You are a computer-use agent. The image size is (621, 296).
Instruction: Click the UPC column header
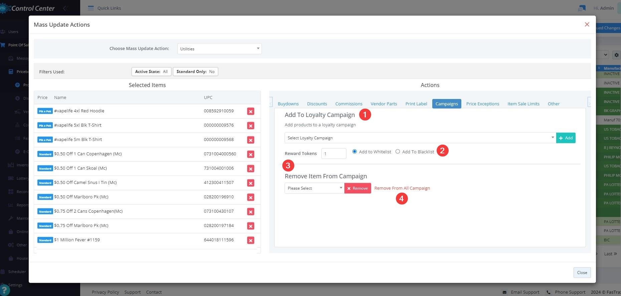click(x=208, y=98)
